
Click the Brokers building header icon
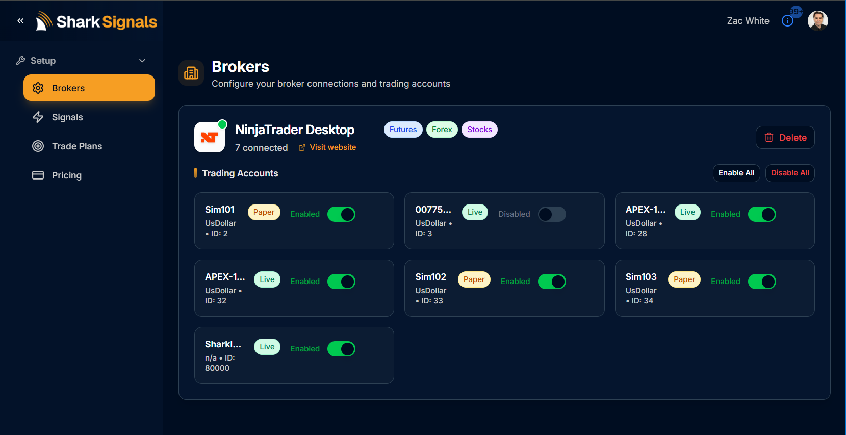pos(191,73)
